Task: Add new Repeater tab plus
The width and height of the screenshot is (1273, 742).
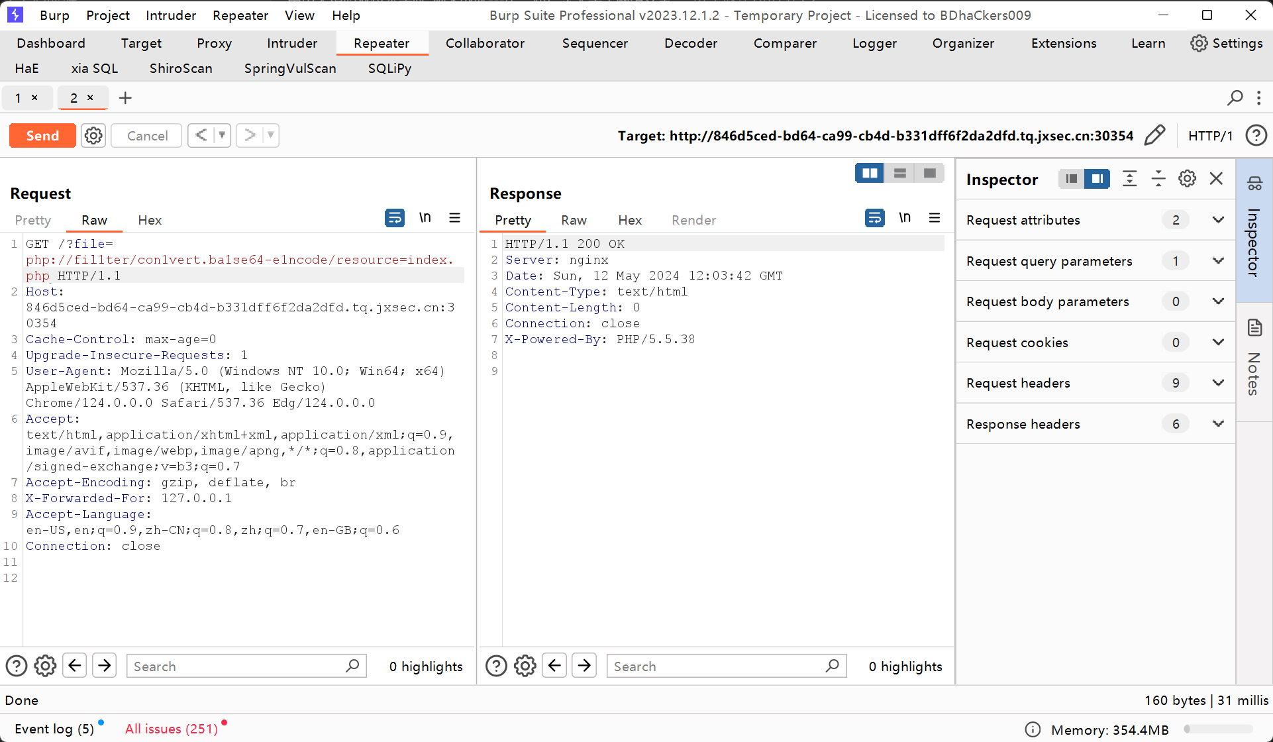Action: pyautogui.click(x=125, y=98)
